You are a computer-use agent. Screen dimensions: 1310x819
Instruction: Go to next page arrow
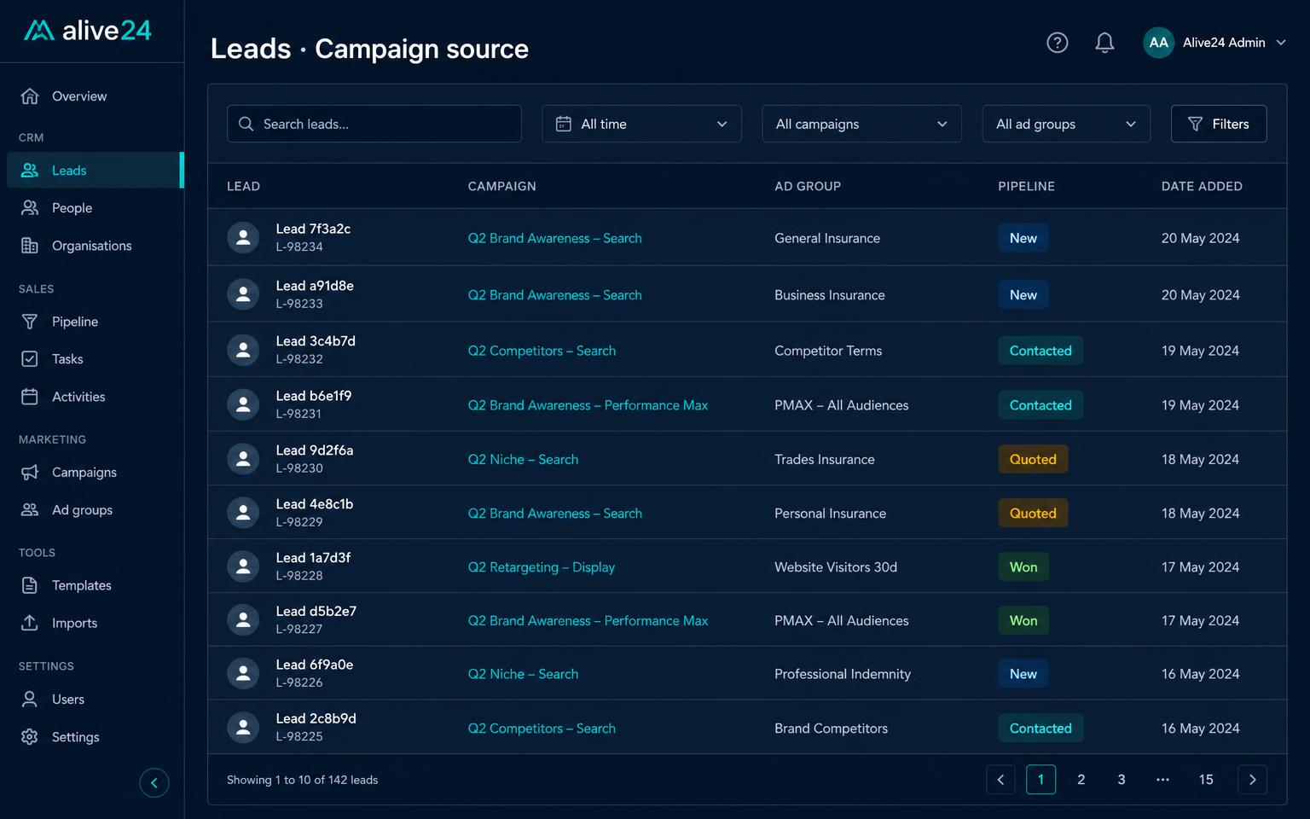pos(1252,779)
